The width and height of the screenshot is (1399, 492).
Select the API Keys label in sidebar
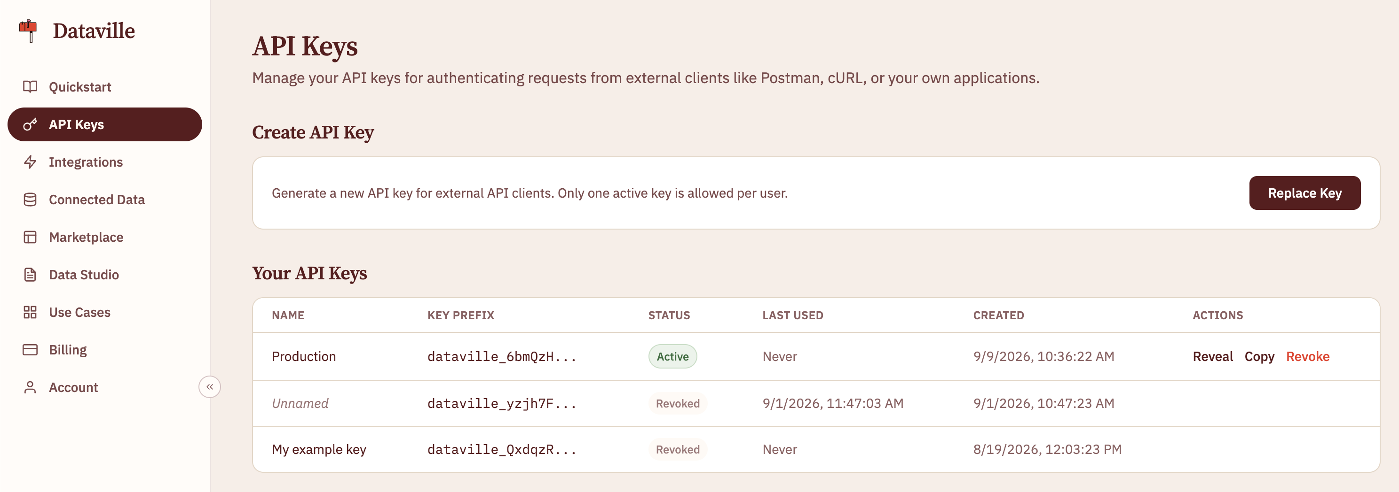77,124
